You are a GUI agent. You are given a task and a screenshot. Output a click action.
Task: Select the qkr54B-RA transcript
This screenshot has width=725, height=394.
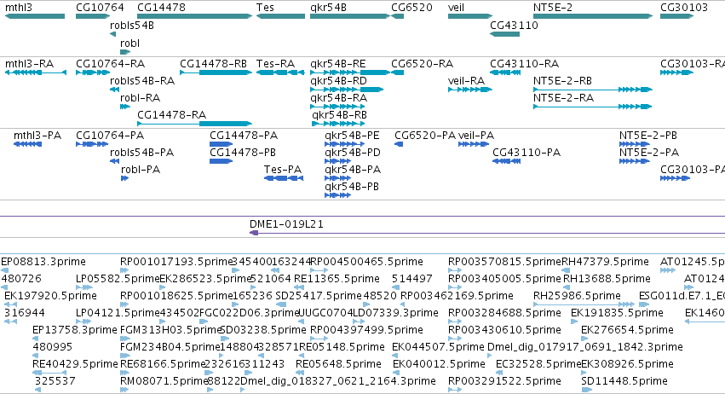pyautogui.click(x=337, y=107)
